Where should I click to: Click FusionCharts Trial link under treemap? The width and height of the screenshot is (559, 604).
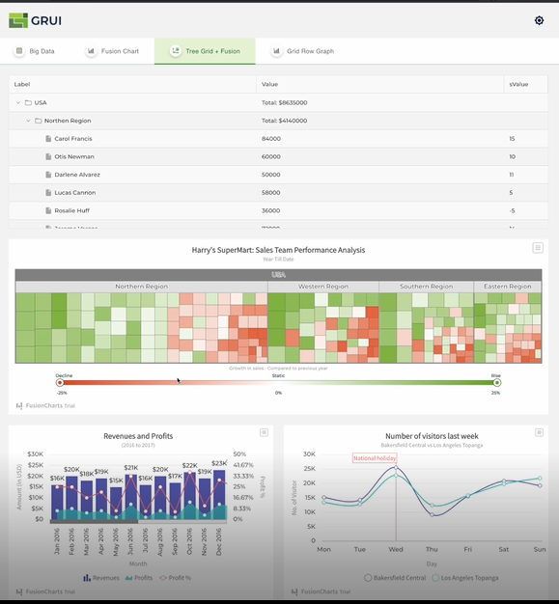click(45, 405)
